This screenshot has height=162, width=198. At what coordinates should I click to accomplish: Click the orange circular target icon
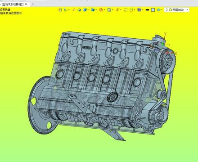pyautogui.click(x=101, y=10)
